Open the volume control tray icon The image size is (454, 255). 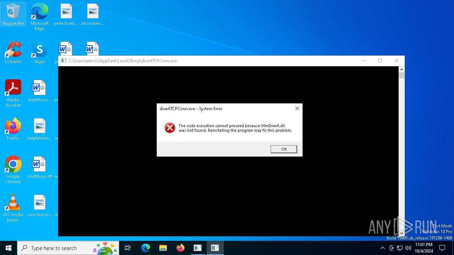408,248
